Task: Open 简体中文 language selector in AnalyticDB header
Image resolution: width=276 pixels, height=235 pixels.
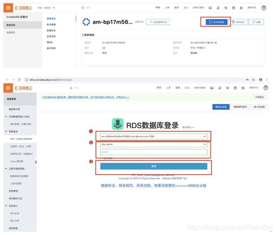Action: pyautogui.click(x=252, y=7)
